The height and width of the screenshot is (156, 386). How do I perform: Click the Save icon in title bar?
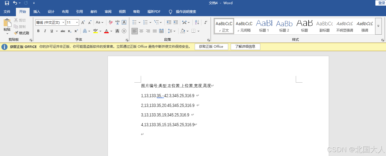pos(7,3)
